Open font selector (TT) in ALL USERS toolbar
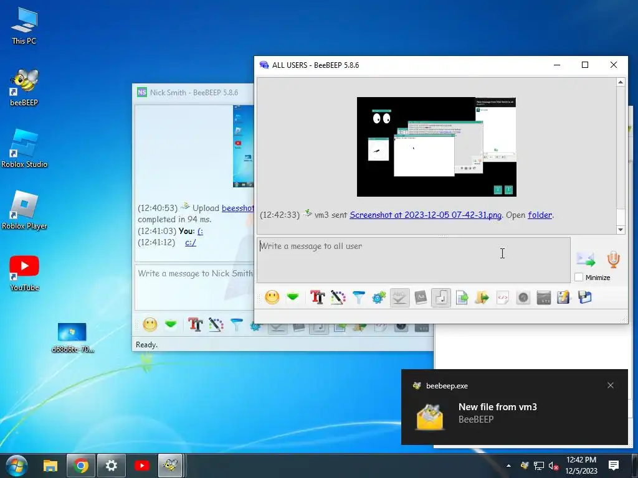The width and height of the screenshot is (638, 478). 317,298
